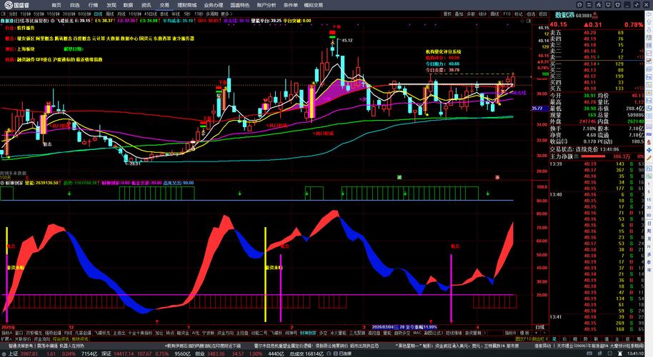Viewport: 653px width, 357px height.
Task: Select the 财神到家 indicator tab
Action: click(x=308, y=333)
